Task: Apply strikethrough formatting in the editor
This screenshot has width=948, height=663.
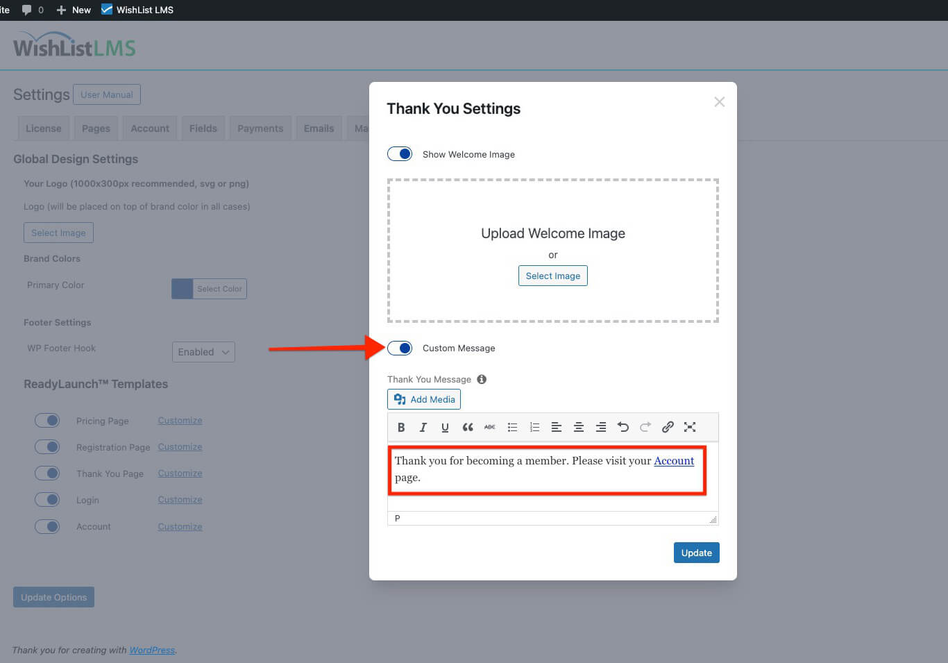Action: click(490, 427)
